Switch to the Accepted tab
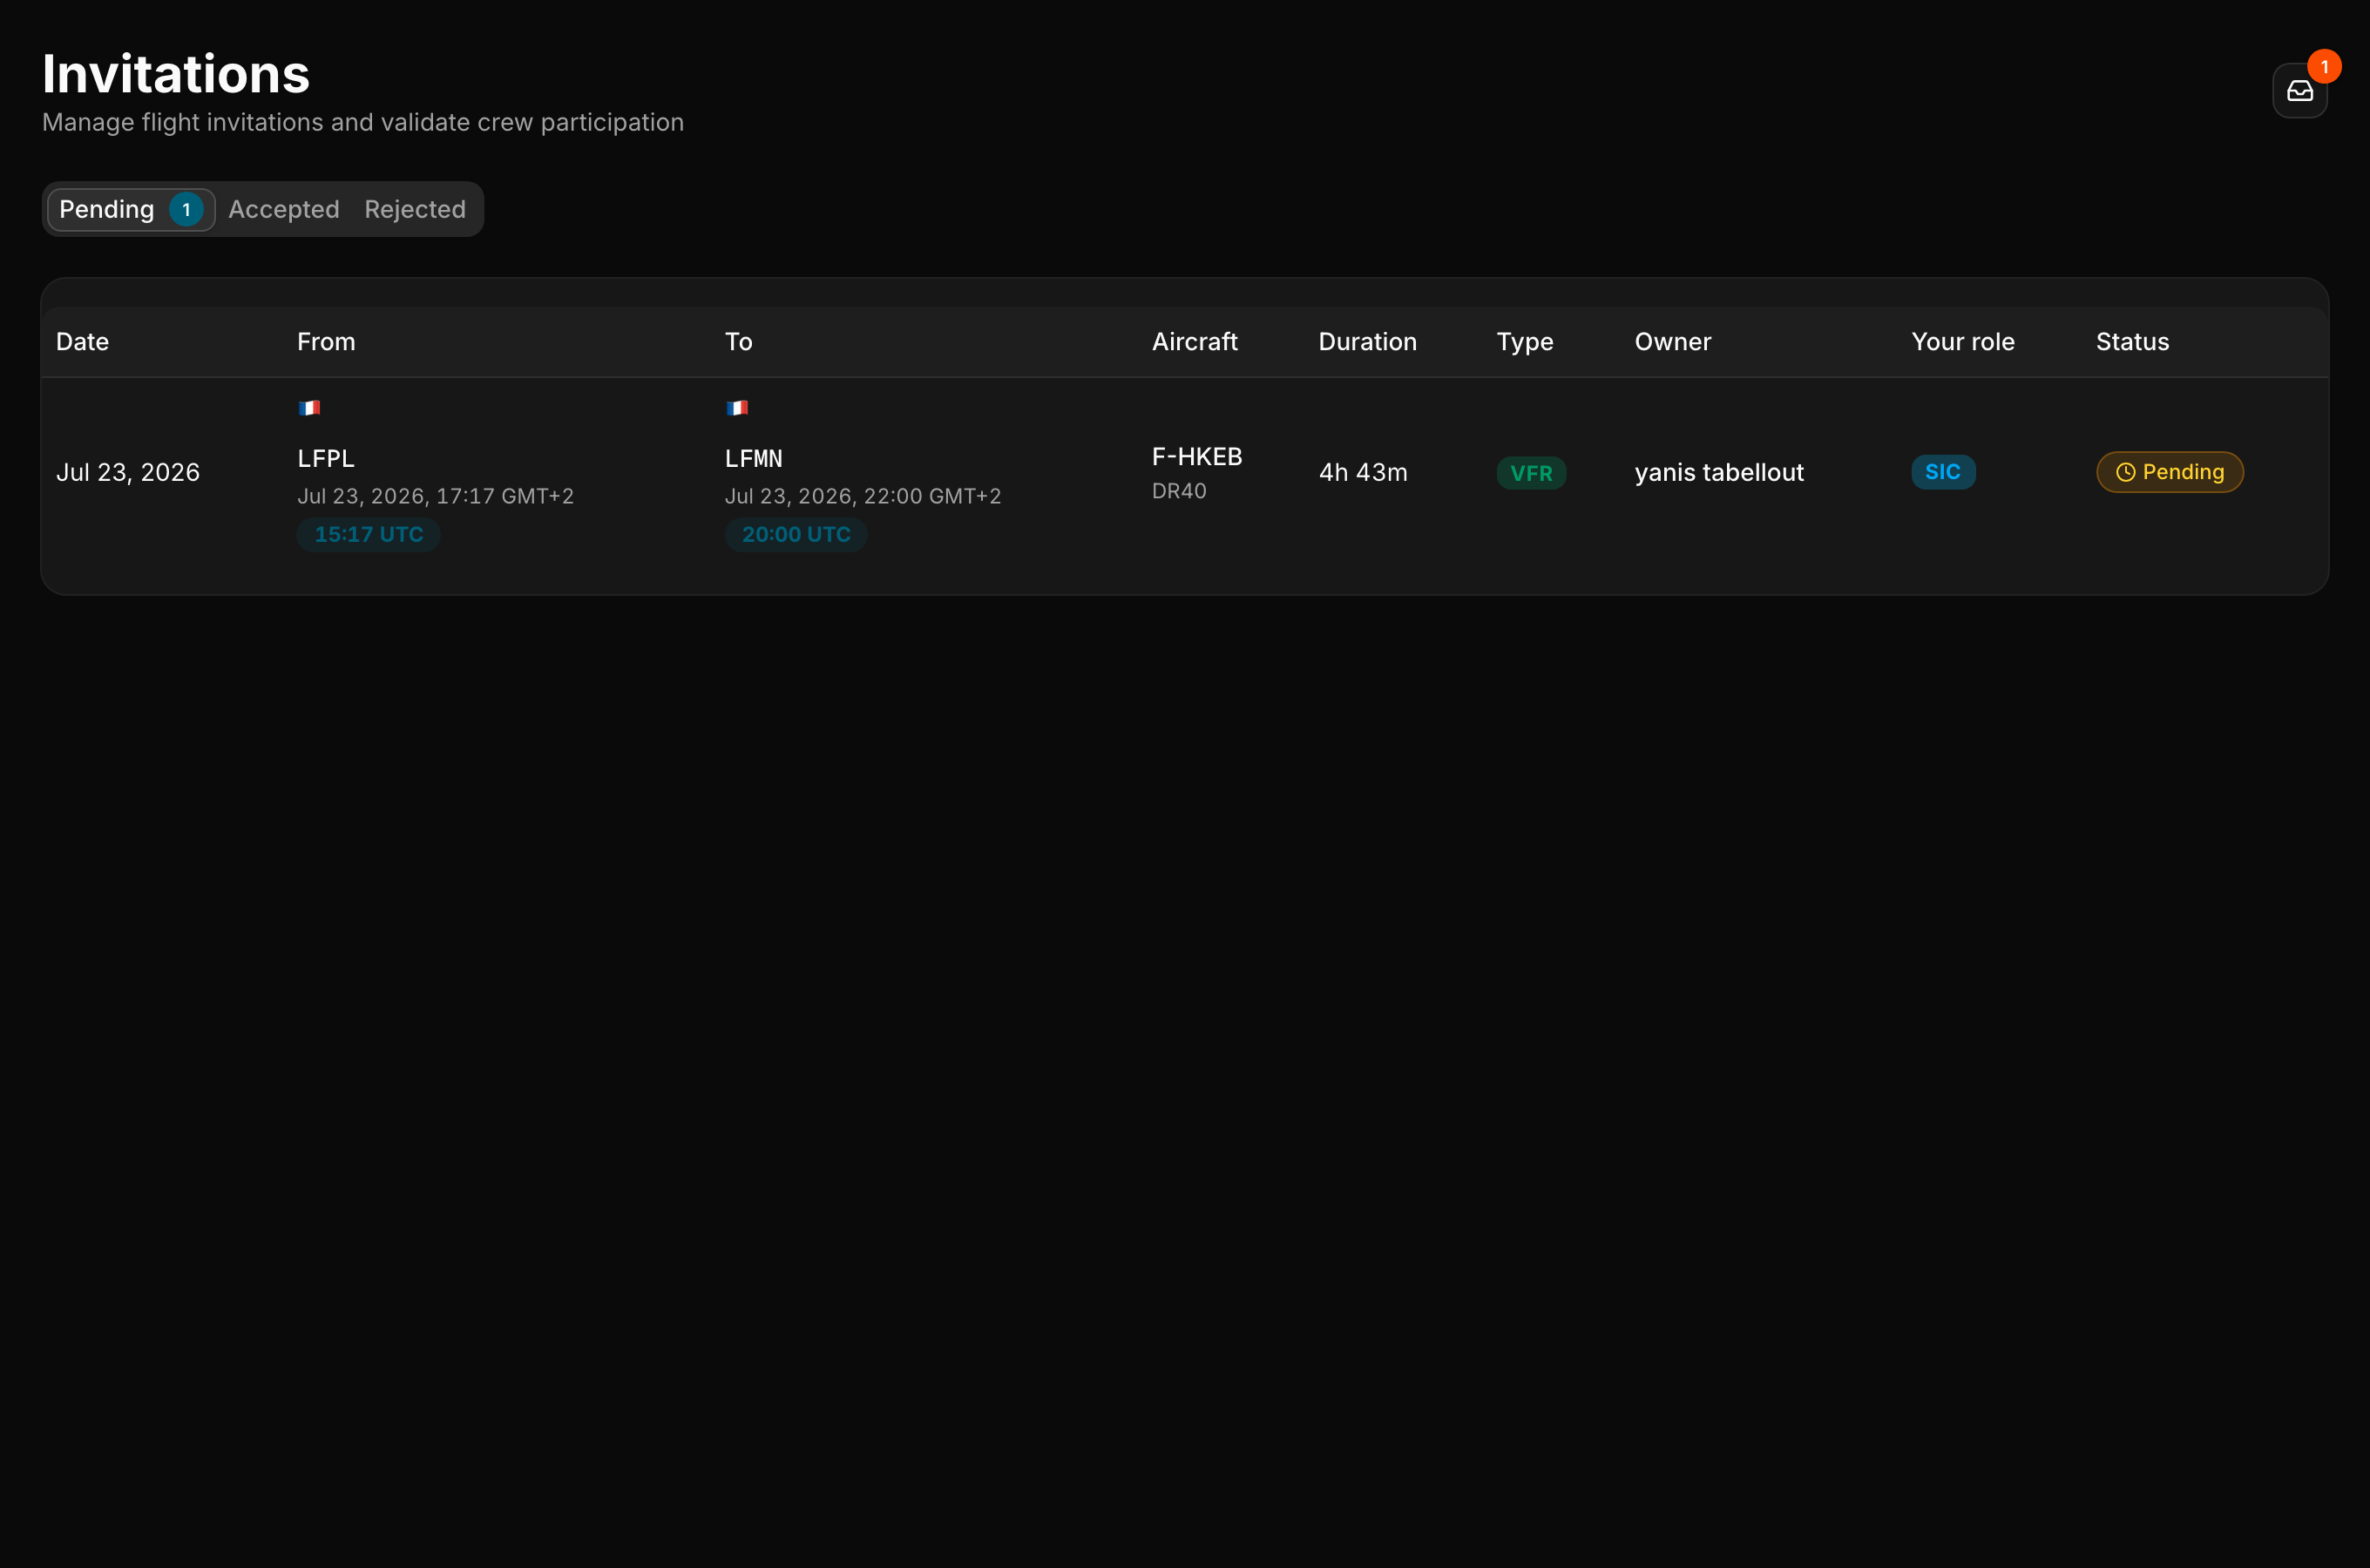This screenshot has width=2370, height=1568. (284, 210)
